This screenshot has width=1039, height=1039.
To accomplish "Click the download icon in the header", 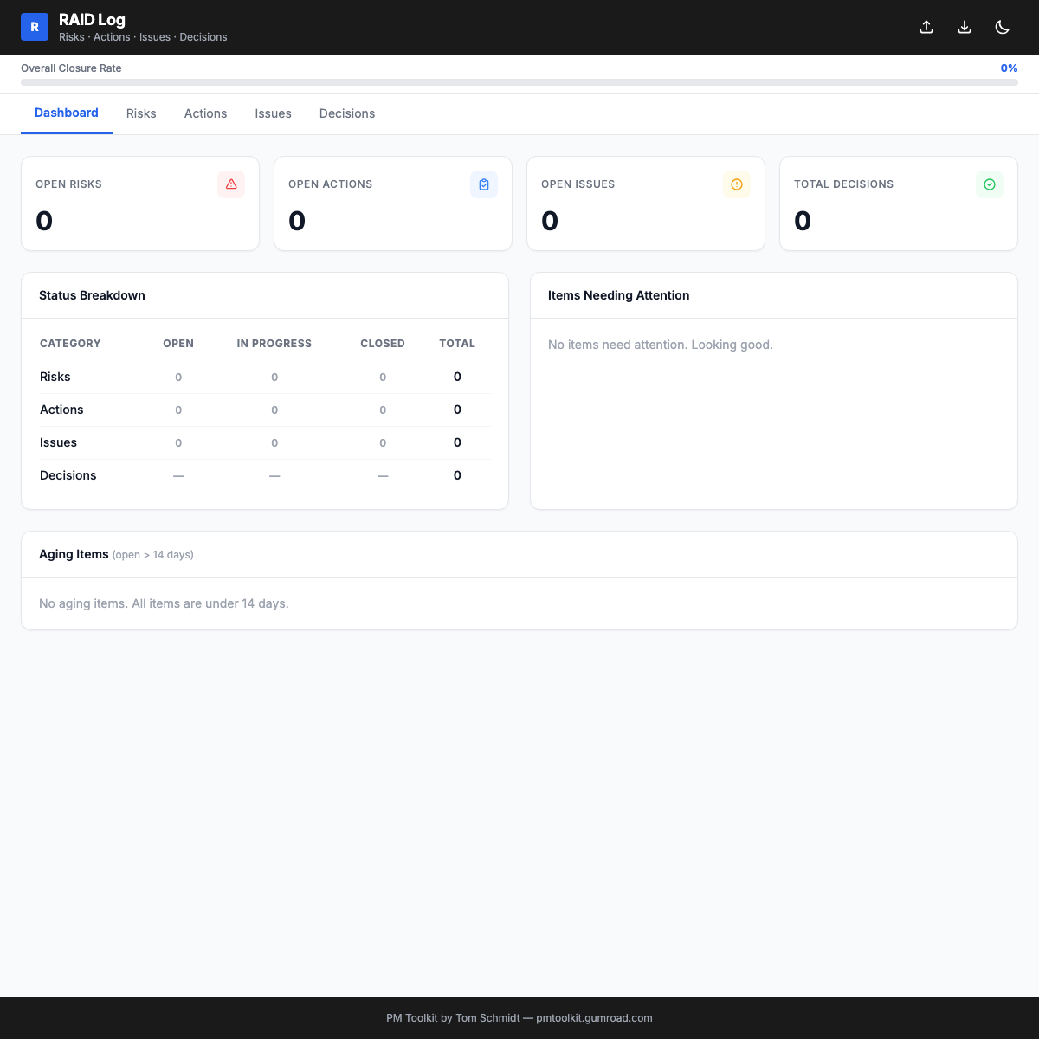I will pyautogui.click(x=965, y=27).
